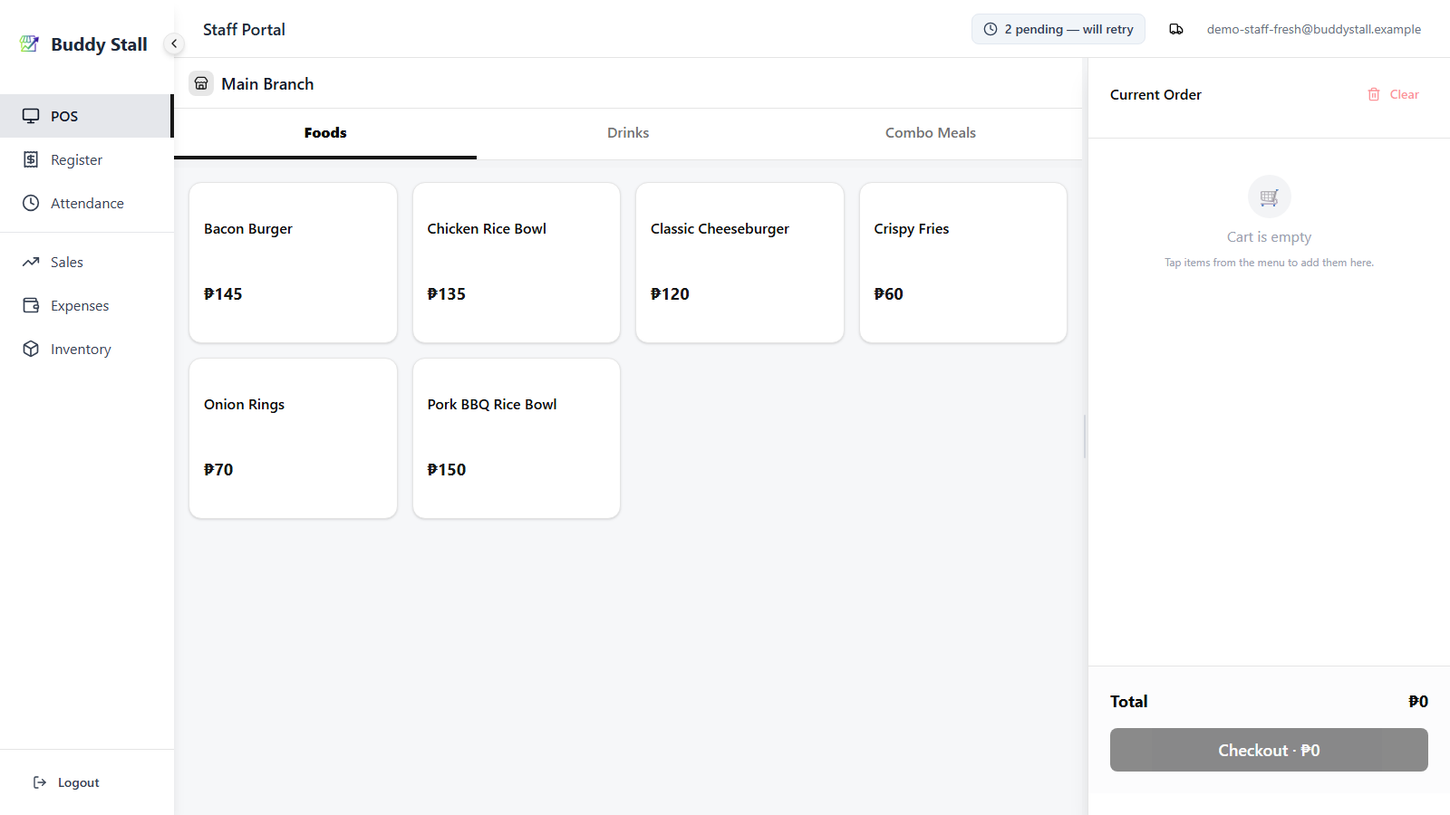Select the Foods tab

[x=325, y=133]
